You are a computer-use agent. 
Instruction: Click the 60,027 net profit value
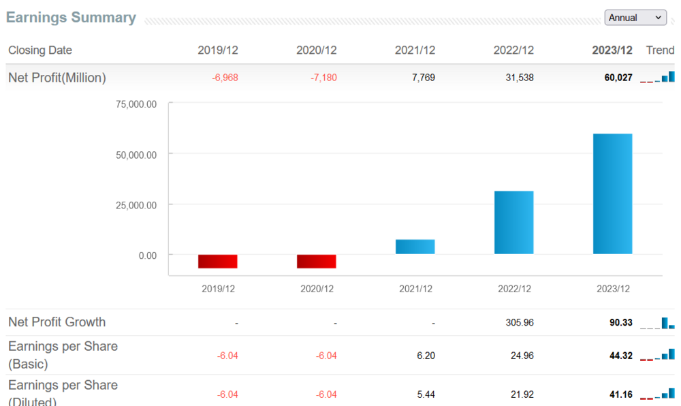(x=618, y=78)
